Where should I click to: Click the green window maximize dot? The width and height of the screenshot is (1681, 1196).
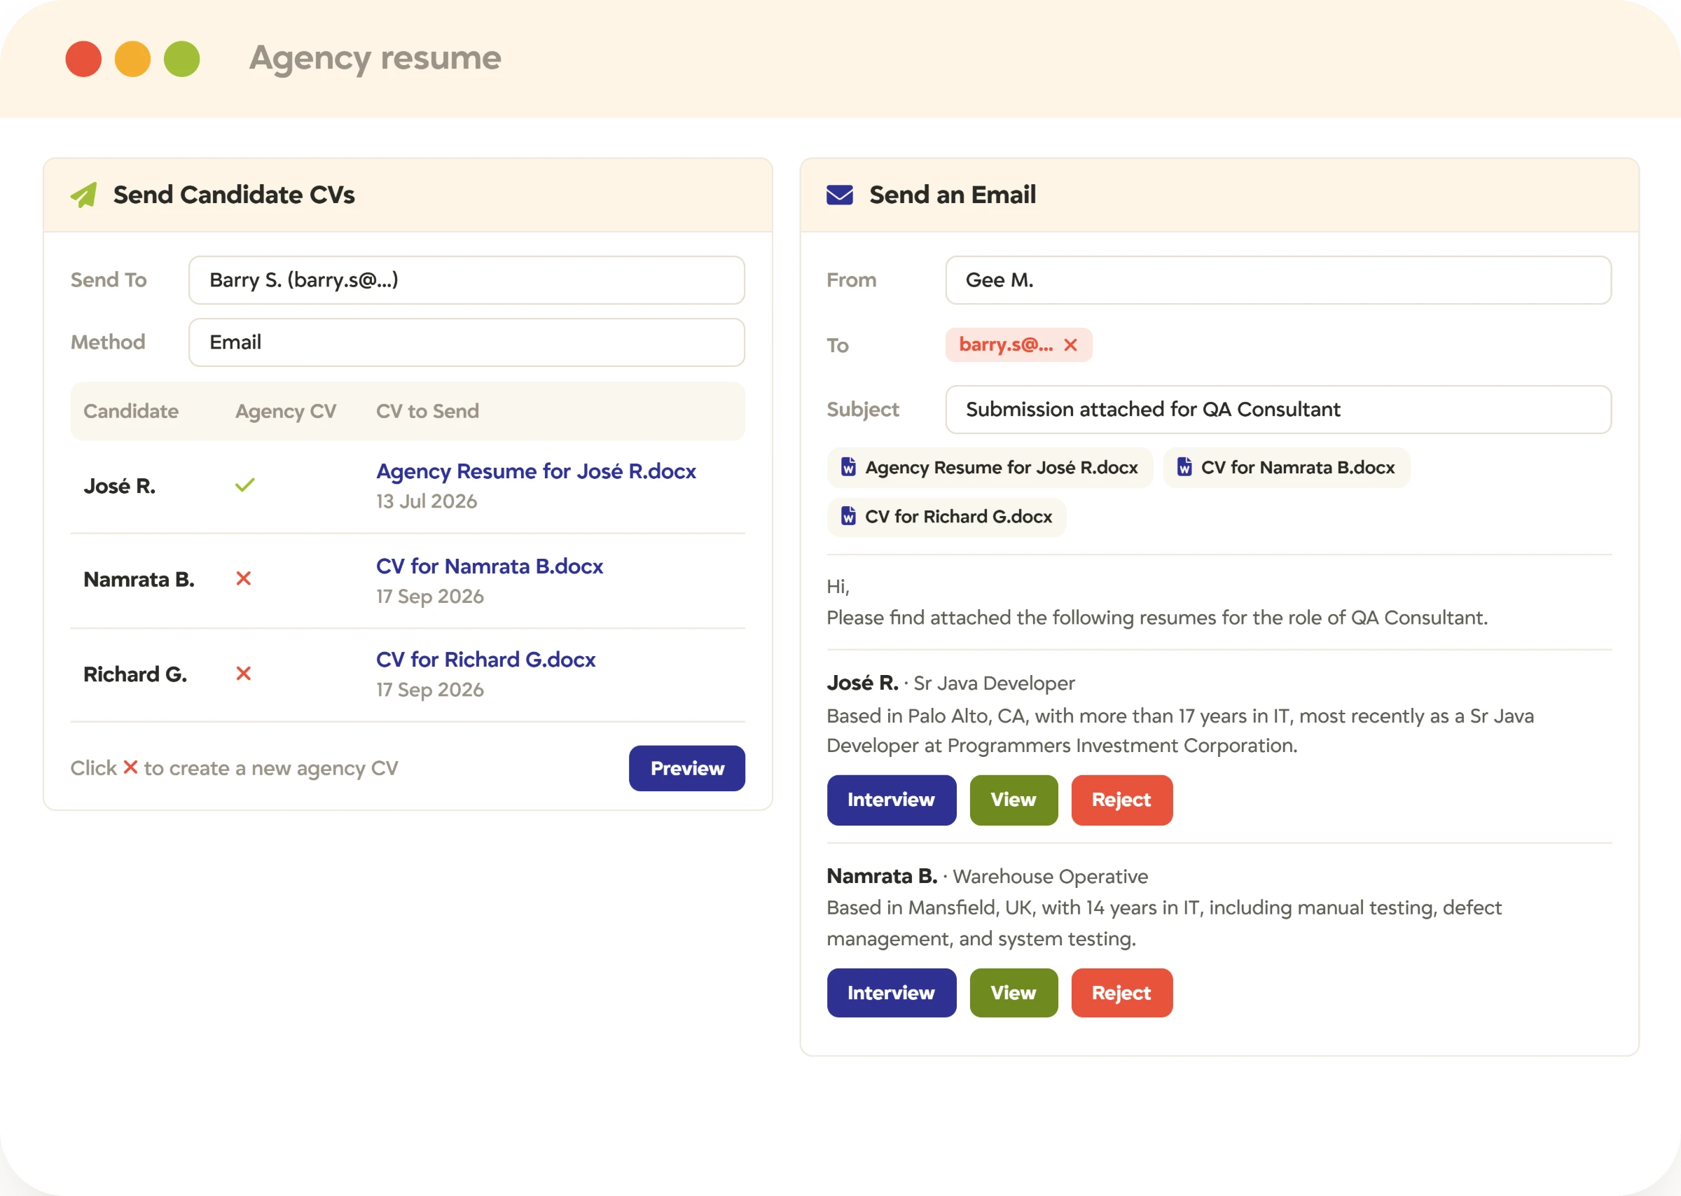(x=182, y=59)
